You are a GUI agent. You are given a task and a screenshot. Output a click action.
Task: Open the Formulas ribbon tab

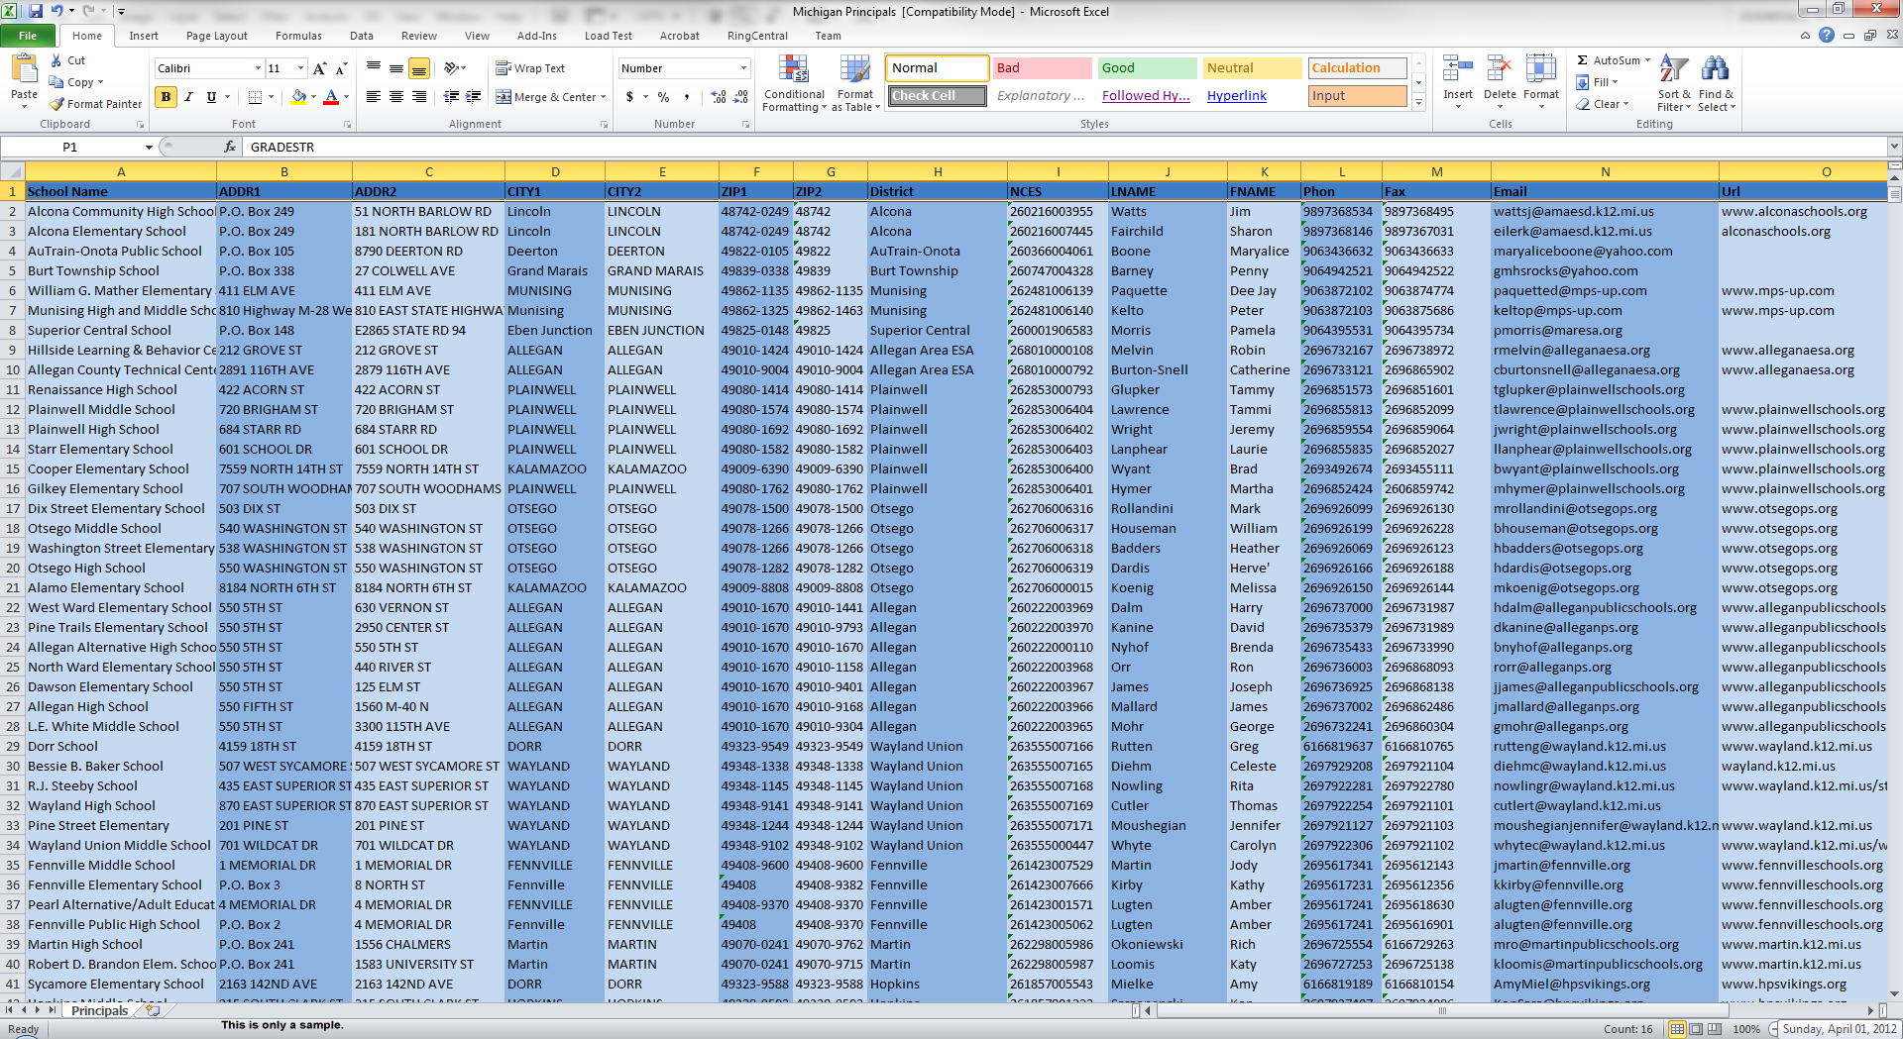tap(298, 36)
